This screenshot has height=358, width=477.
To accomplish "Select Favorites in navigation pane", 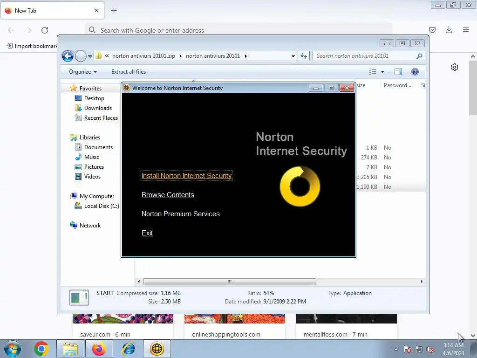I will coord(90,89).
